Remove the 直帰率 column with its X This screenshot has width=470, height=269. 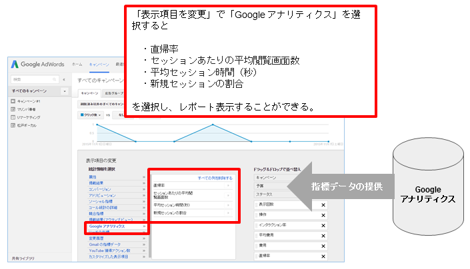tap(323, 255)
